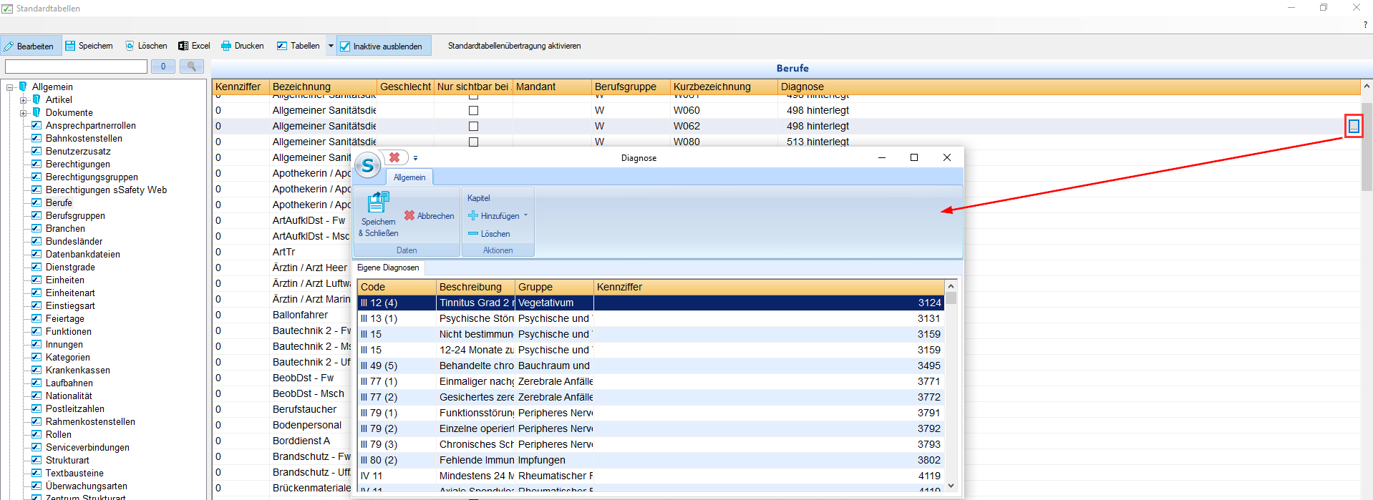Switch to the Eigene Diagnosen tab
This screenshot has height=500, width=1373.
coord(388,268)
